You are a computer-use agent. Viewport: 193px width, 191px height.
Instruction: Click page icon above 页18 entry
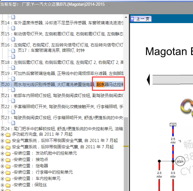pyautogui.click(x=13, y=57)
